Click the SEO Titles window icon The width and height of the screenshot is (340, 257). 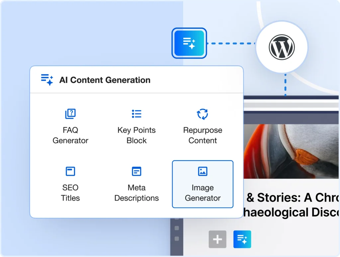click(70, 171)
